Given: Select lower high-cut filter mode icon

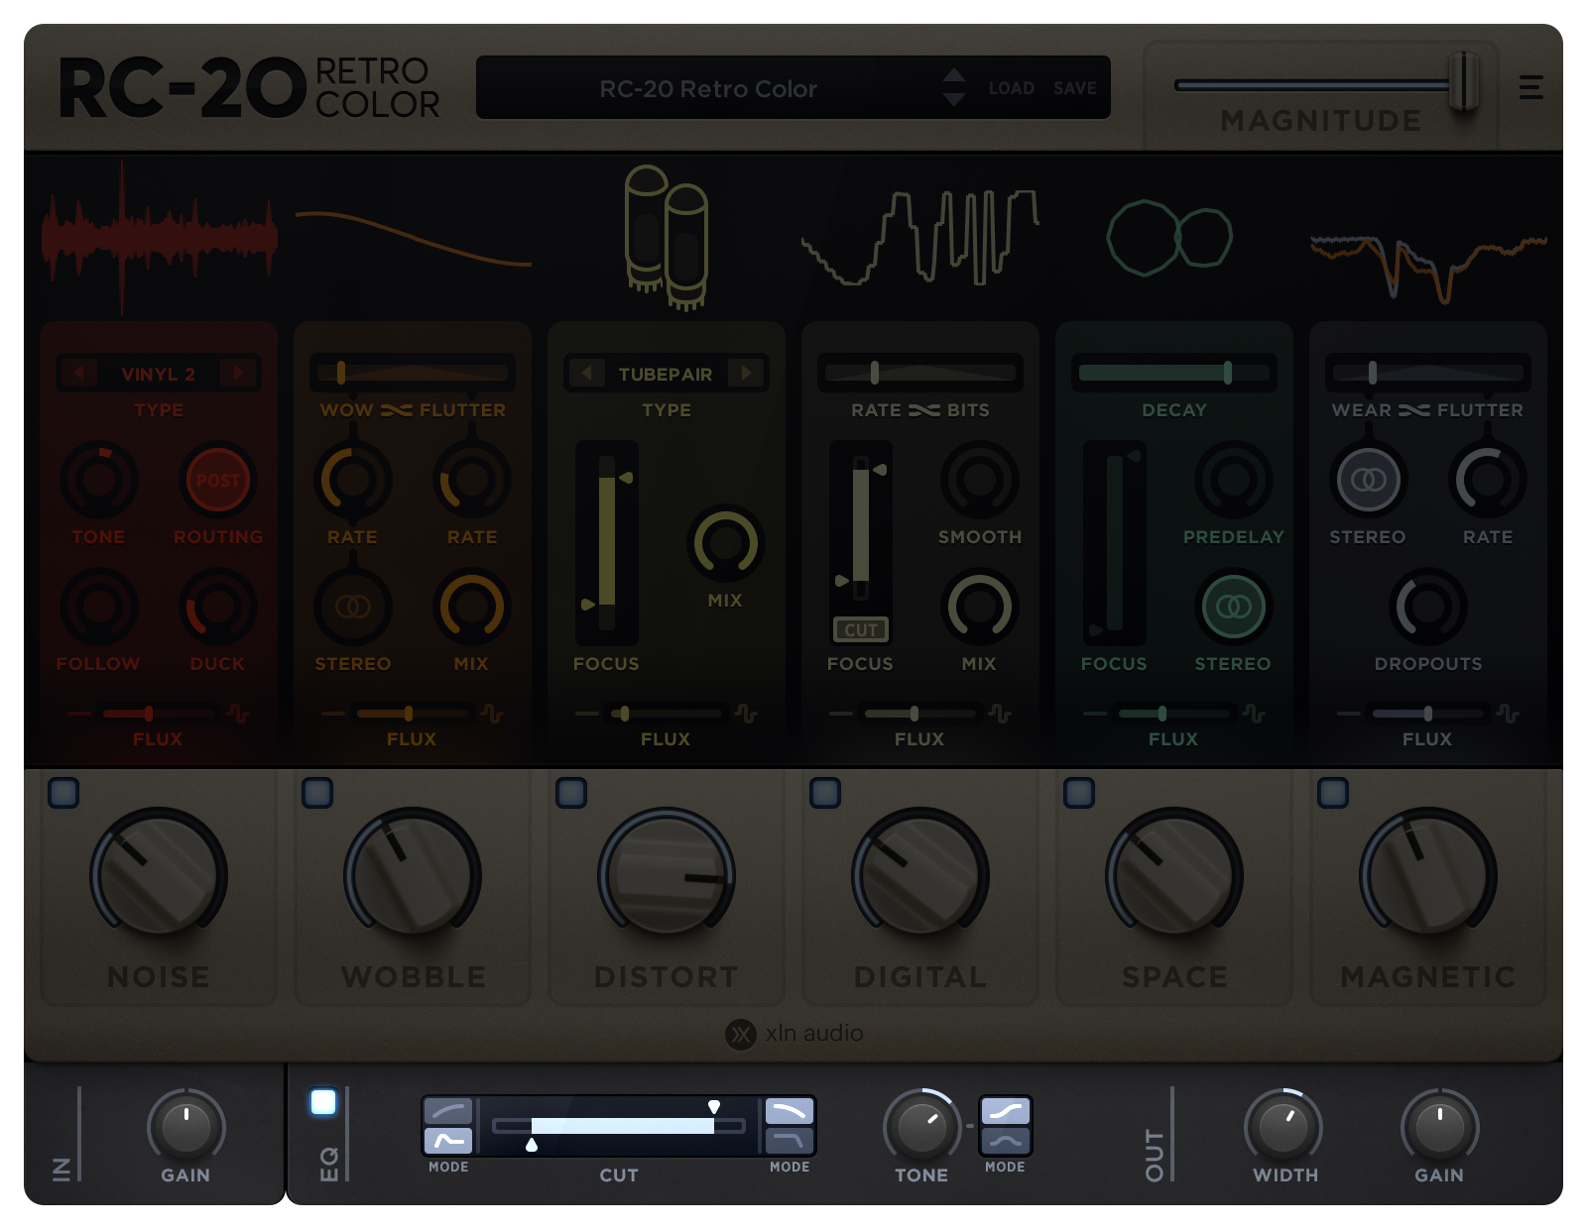Looking at the screenshot, I should coord(790,1141).
